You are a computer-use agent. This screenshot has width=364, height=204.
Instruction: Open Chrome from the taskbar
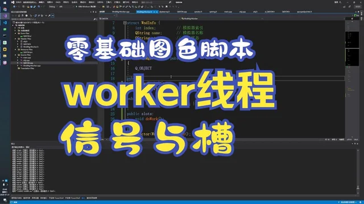tap(5, 10)
